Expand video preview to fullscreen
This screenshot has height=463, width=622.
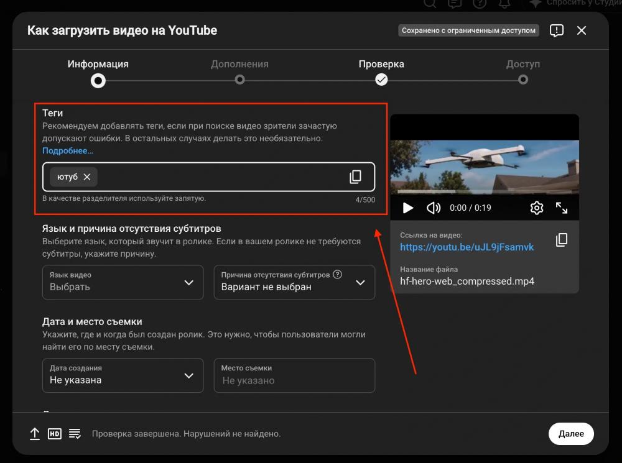coord(561,208)
